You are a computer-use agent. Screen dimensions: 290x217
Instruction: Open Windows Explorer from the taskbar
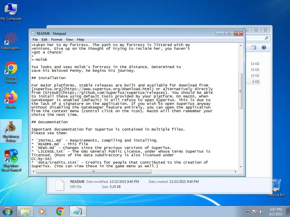click(25, 211)
